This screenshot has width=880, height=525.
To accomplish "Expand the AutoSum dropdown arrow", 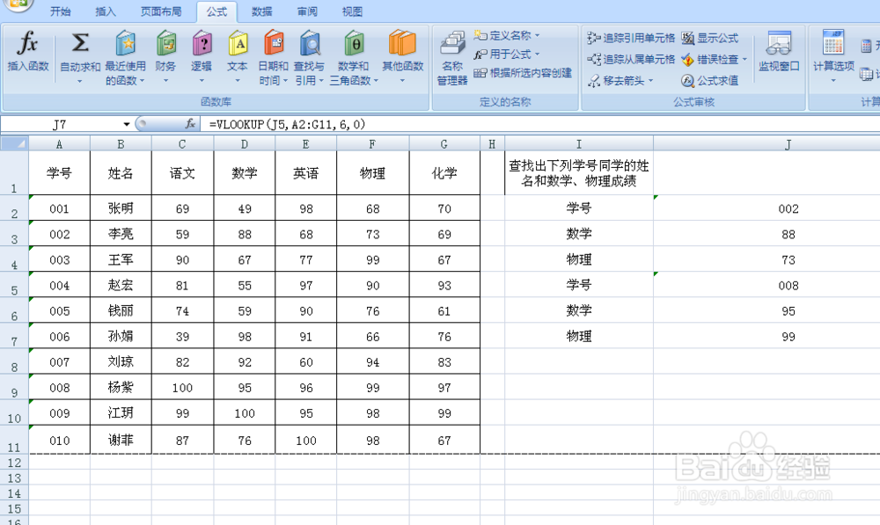I will tap(80, 81).
